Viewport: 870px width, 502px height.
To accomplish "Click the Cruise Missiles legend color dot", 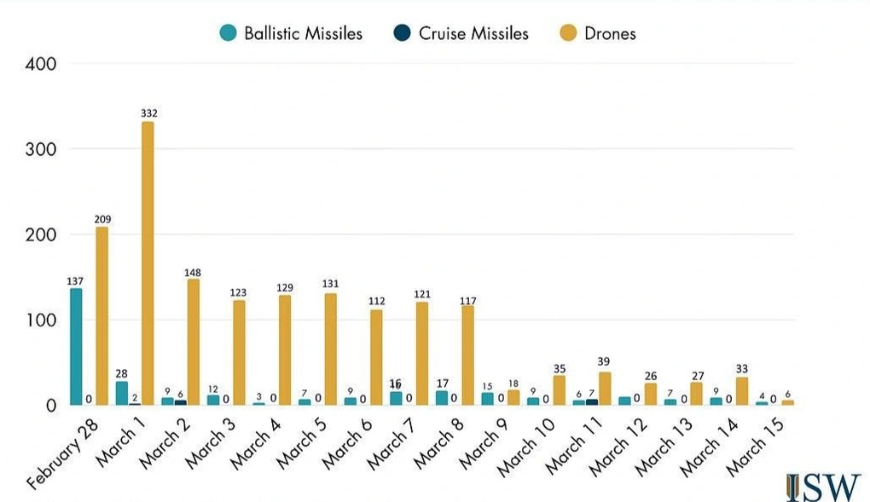I will [402, 34].
